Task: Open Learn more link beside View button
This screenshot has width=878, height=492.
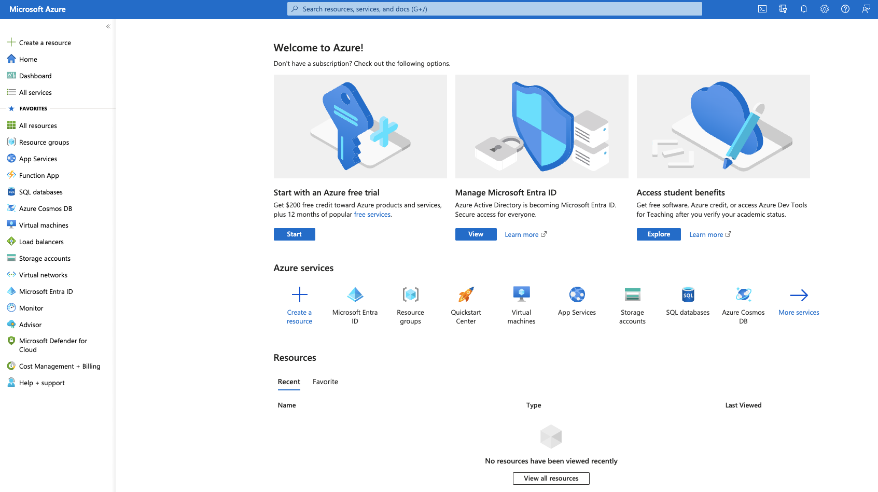Action: [x=525, y=235]
